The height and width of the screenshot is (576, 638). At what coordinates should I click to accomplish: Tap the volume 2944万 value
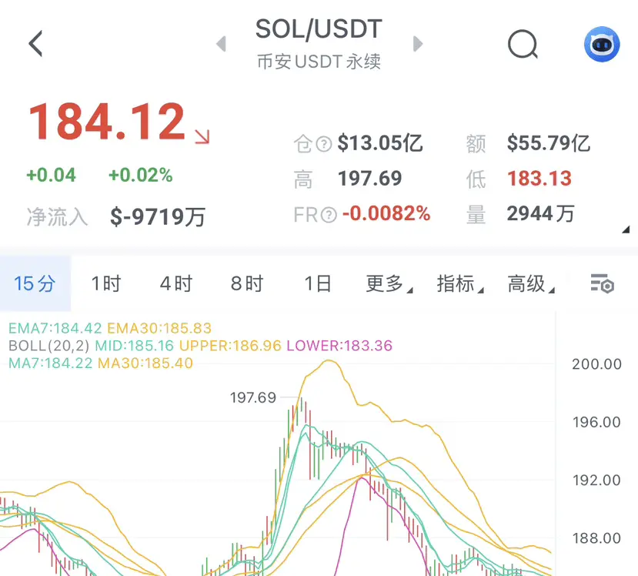click(x=541, y=214)
